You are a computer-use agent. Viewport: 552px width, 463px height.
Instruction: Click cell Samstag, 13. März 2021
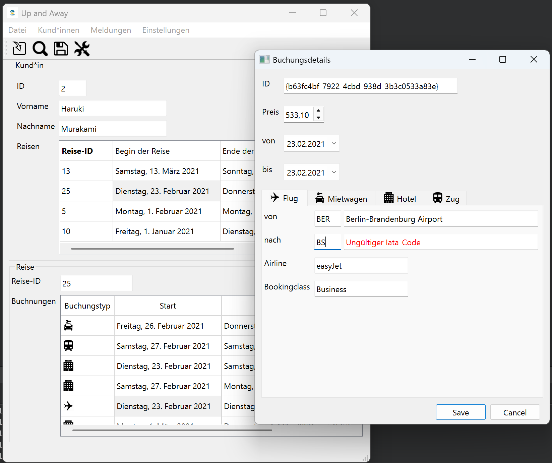166,171
